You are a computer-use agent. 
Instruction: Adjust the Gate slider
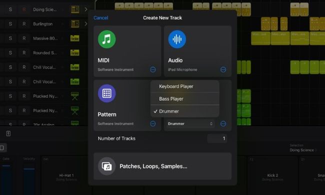[x=6, y=180]
